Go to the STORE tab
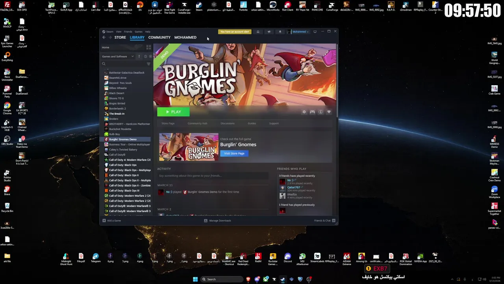504x284 pixels. 120,37
